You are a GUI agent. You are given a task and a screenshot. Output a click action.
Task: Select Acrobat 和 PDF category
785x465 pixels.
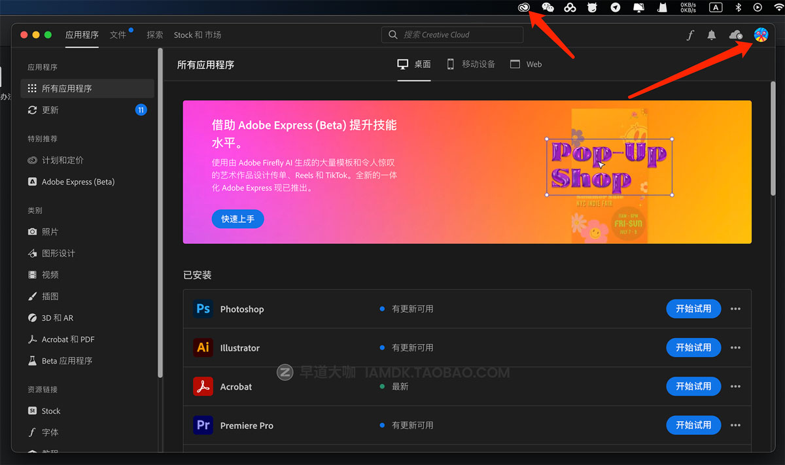[88, 339]
